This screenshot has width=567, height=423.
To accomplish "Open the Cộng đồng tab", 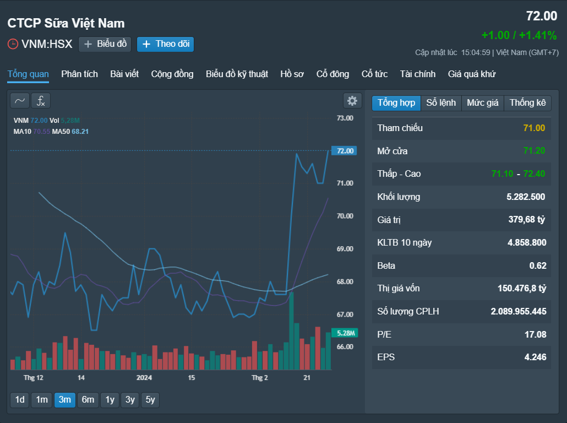I will pos(172,74).
